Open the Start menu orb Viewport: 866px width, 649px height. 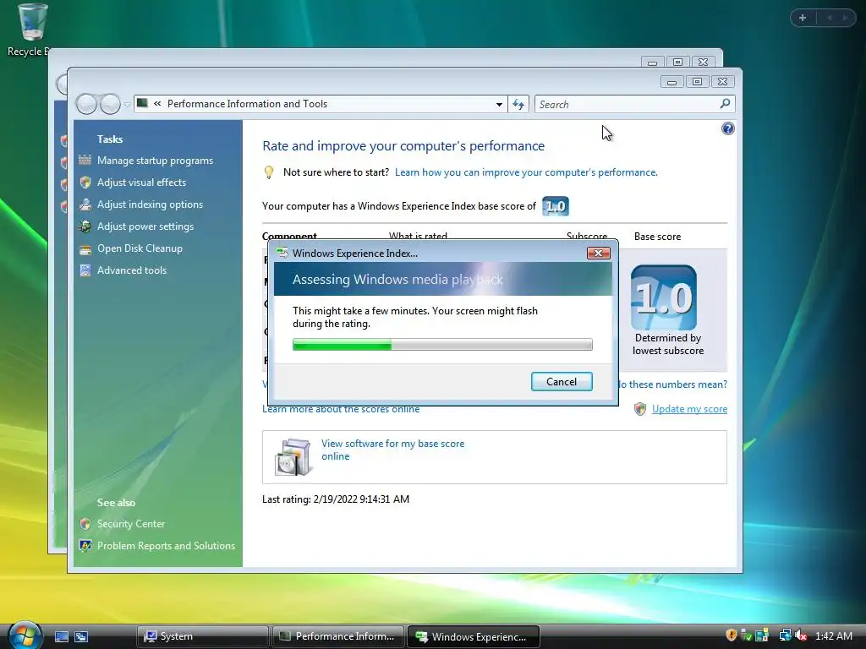pos(24,635)
